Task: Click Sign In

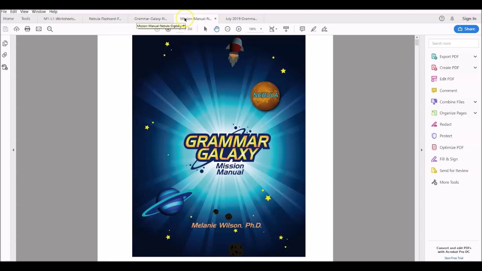Action: [469, 18]
